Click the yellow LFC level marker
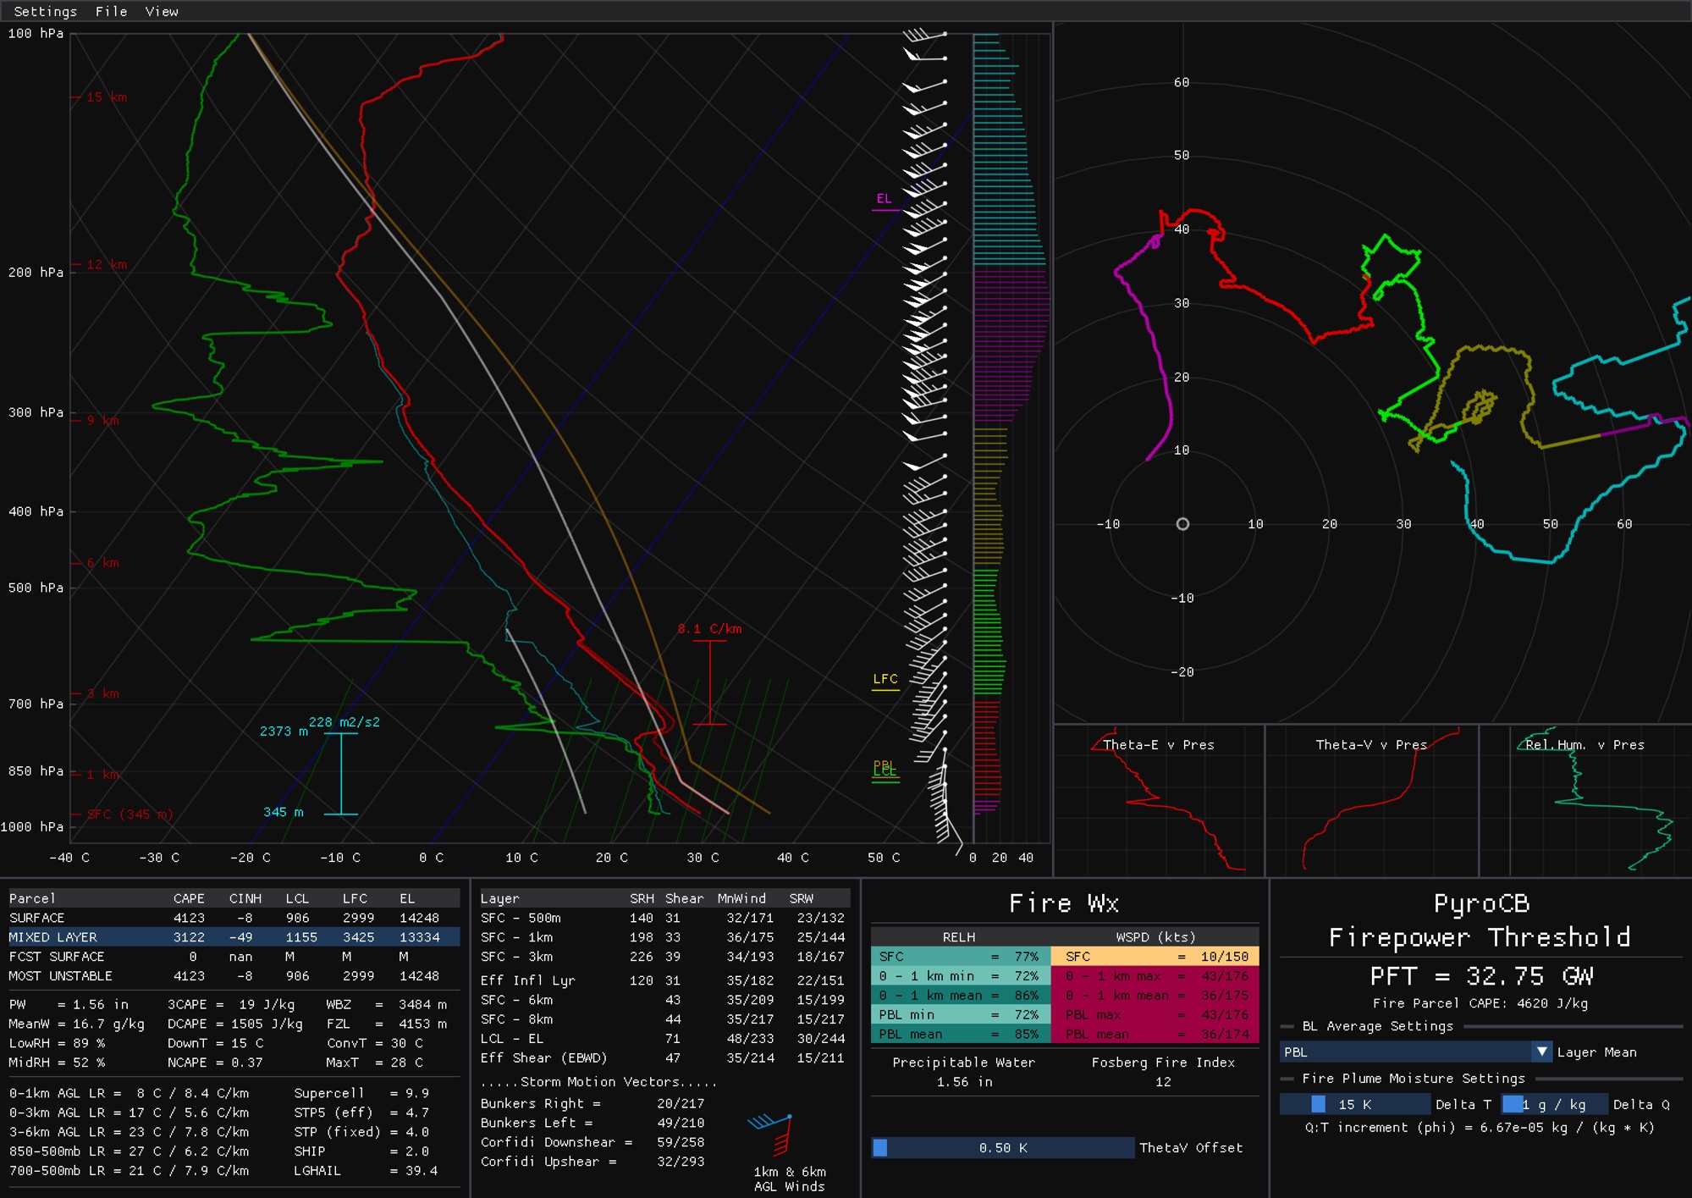 coord(885,680)
